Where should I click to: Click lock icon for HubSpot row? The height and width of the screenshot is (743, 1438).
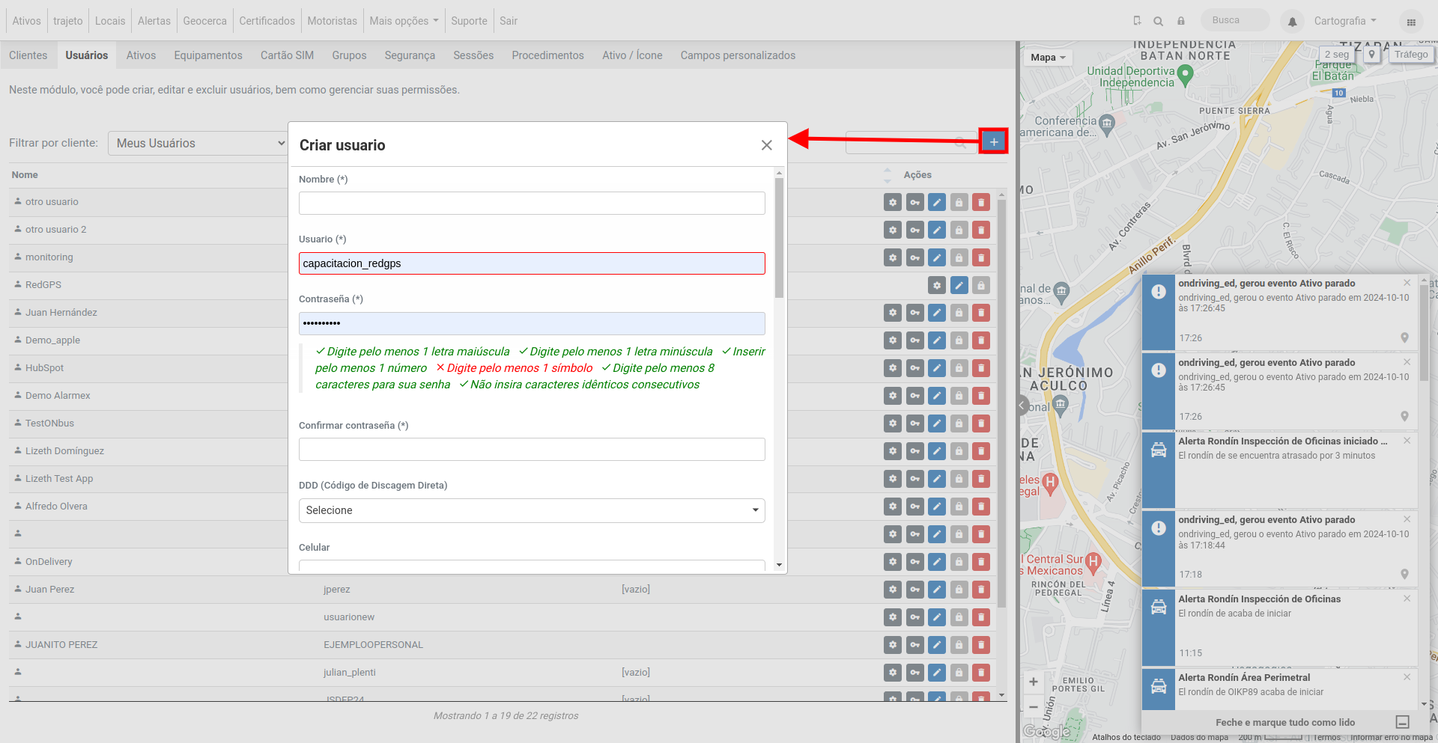coord(959,368)
